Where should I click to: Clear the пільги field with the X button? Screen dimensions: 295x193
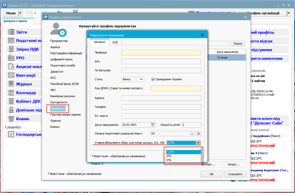(x=198, y=133)
